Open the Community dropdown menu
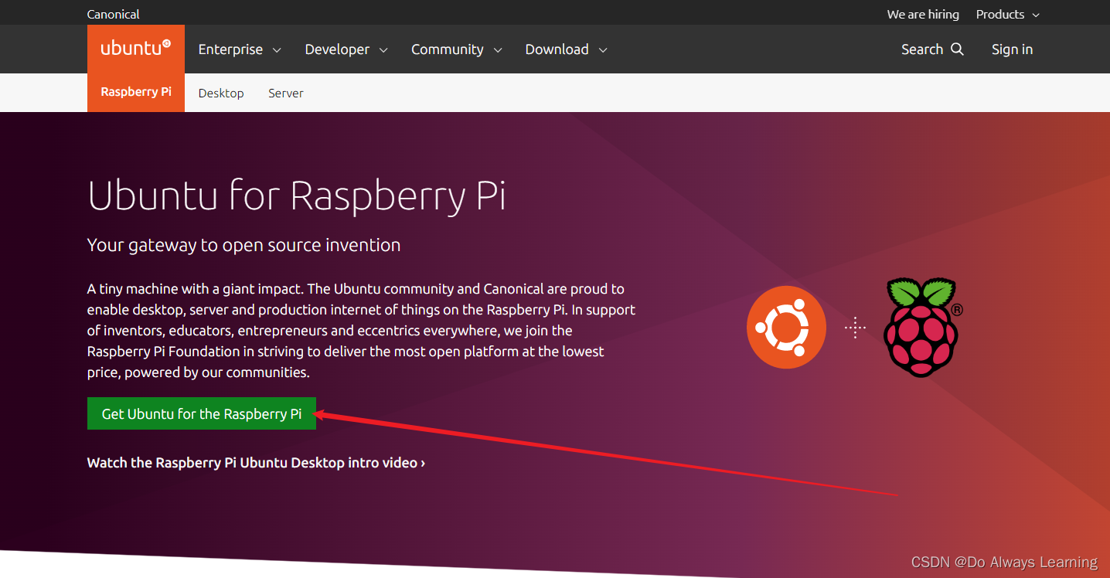Image resolution: width=1110 pixels, height=578 pixels. click(x=457, y=49)
